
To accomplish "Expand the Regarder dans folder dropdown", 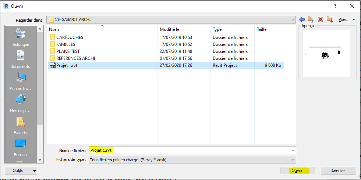I will pyautogui.click(x=293, y=19).
